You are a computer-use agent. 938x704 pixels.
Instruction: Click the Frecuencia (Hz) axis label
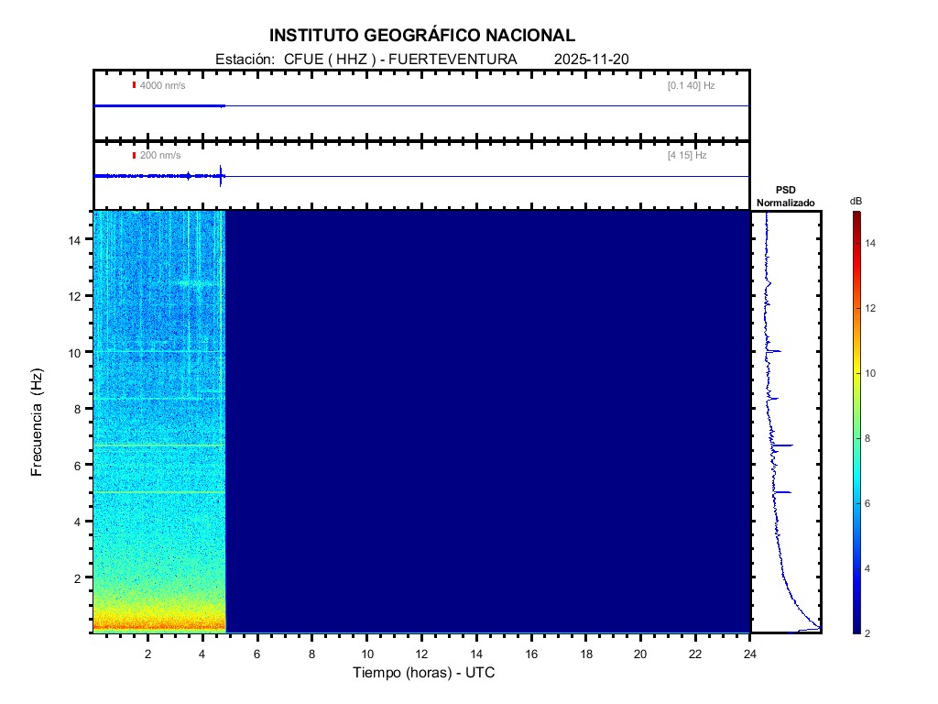38,423
